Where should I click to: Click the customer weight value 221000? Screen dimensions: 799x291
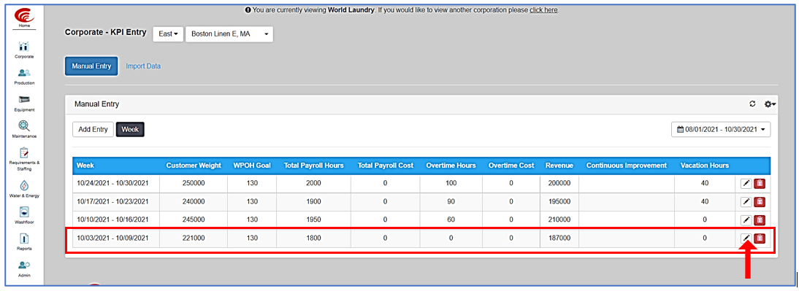point(193,238)
